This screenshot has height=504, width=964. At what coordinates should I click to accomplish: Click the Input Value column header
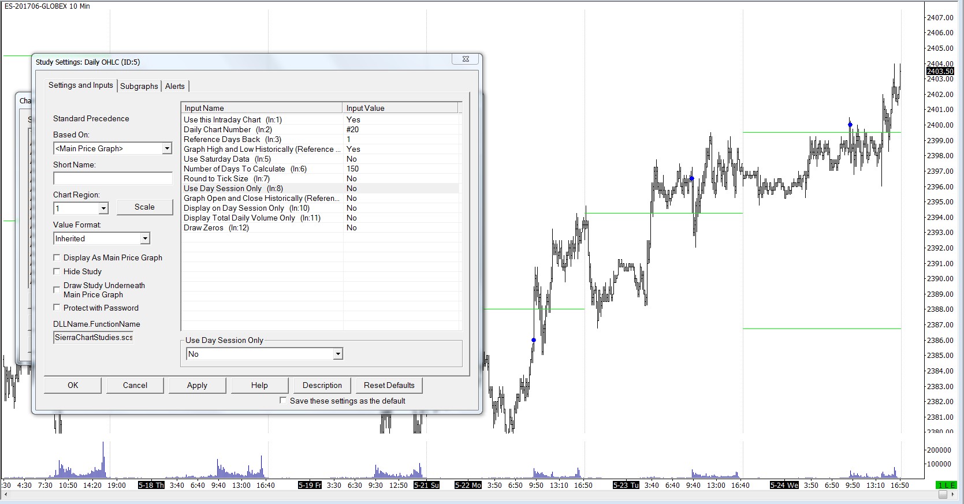(x=400, y=108)
